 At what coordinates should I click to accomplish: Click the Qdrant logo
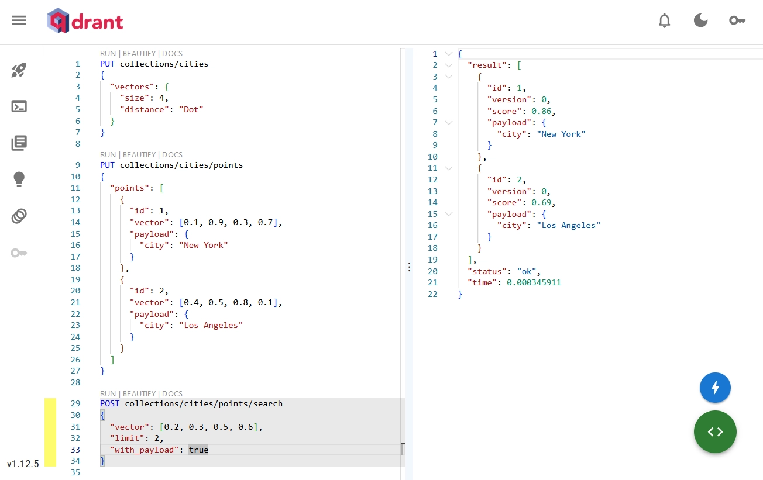[x=85, y=22]
